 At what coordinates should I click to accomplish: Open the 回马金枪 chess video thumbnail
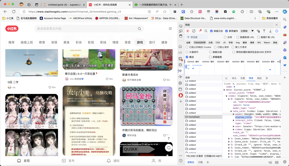(x=146, y=106)
